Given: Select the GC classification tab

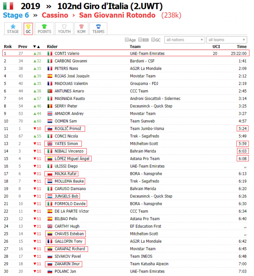Looking at the screenshot, I should [x=28, y=29].
